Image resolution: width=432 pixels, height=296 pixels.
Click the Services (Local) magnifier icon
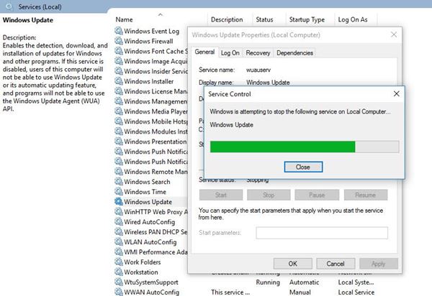pos(9,6)
